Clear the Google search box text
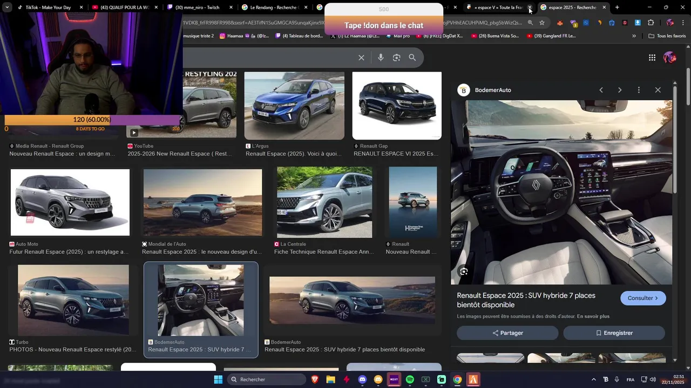The width and height of the screenshot is (691, 388). [x=361, y=58]
